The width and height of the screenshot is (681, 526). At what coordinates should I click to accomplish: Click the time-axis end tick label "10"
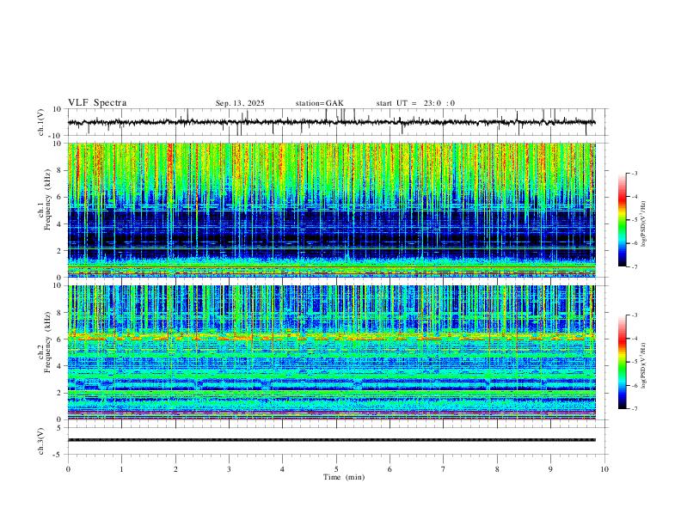point(604,469)
